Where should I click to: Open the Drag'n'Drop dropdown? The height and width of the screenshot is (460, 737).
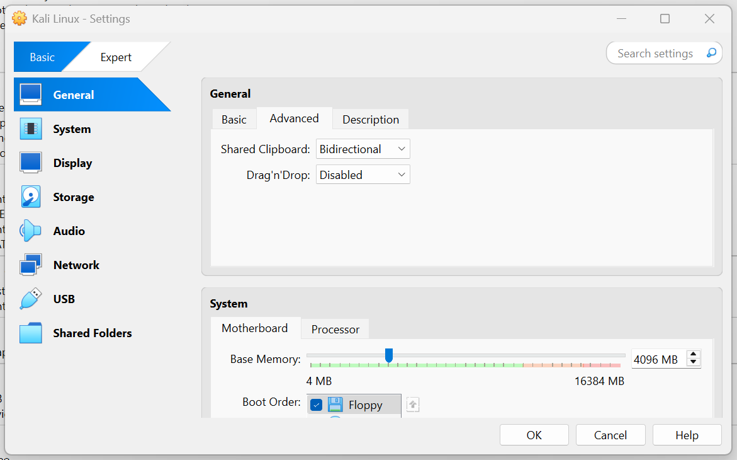coord(363,175)
